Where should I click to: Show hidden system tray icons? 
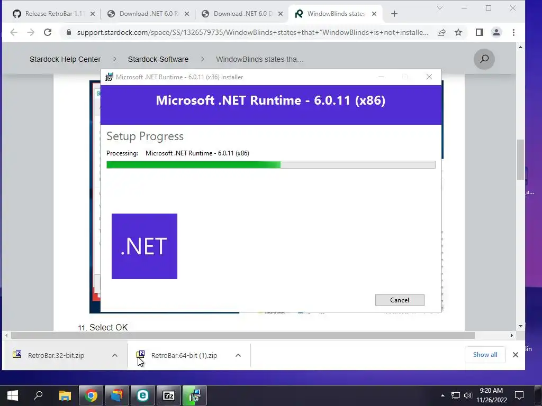(x=443, y=395)
